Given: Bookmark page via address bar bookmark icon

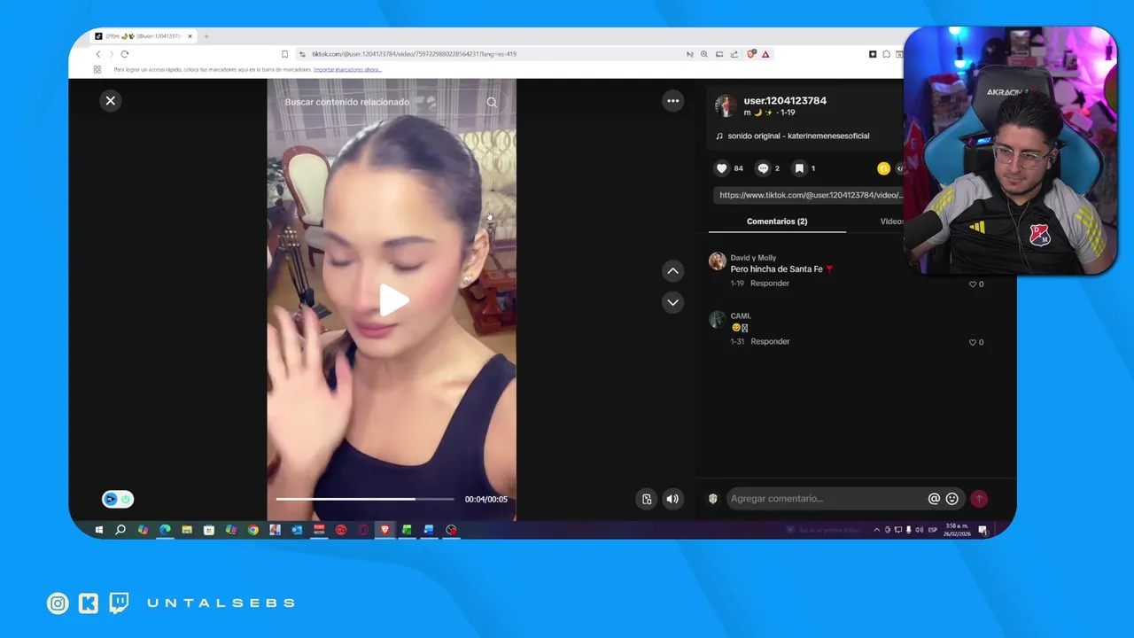Looking at the screenshot, I should (284, 54).
